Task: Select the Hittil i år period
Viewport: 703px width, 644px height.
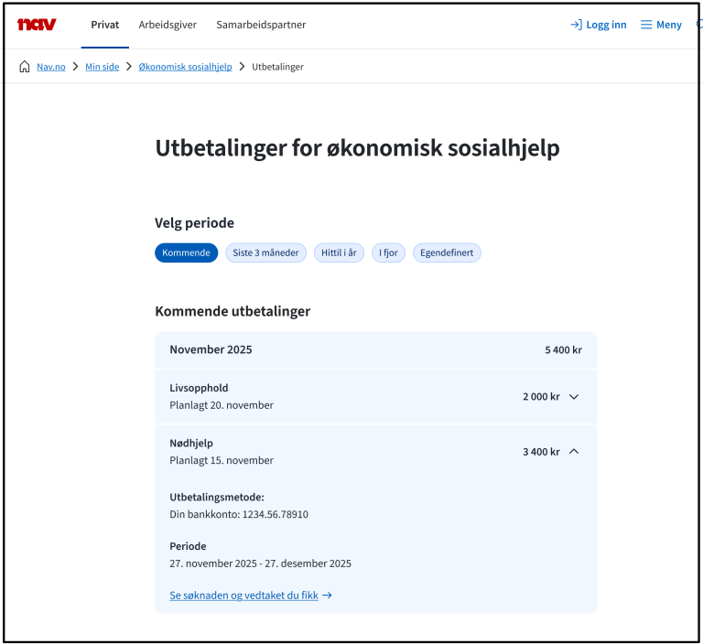Action: coord(339,253)
